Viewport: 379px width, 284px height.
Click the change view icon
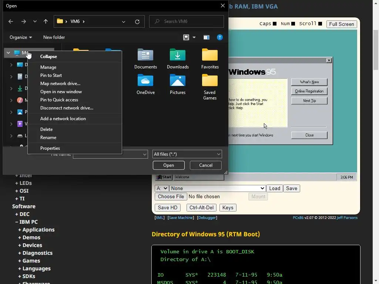coord(186,37)
